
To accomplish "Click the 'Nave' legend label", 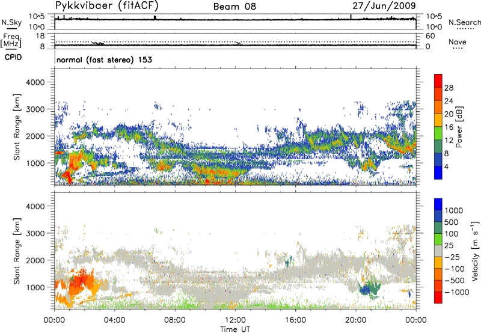I will (x=458, y=42).
